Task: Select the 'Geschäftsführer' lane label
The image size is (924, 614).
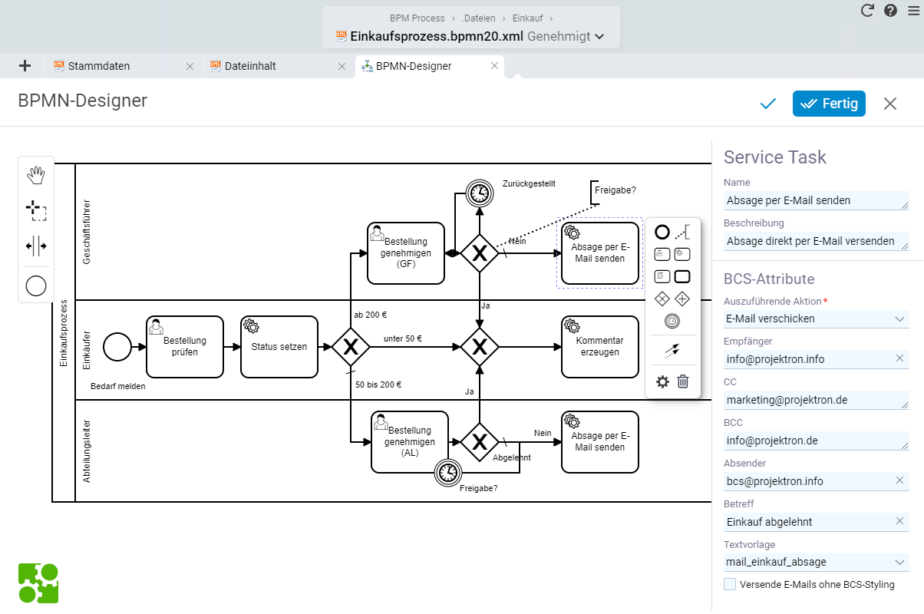Action: coord(87,232)
